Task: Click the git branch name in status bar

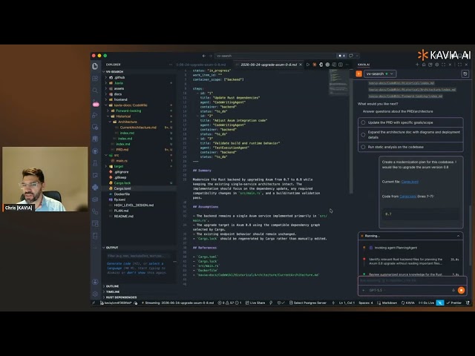Action: [116, 303]
